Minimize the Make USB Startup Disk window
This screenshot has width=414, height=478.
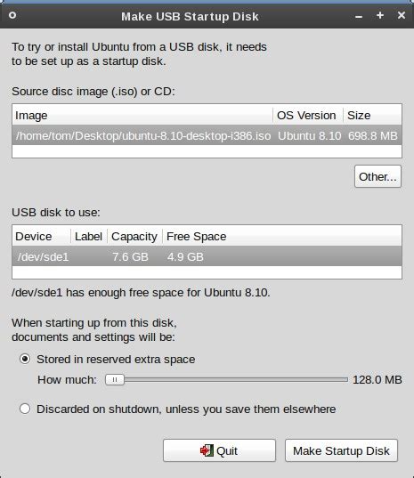(359, 16)
